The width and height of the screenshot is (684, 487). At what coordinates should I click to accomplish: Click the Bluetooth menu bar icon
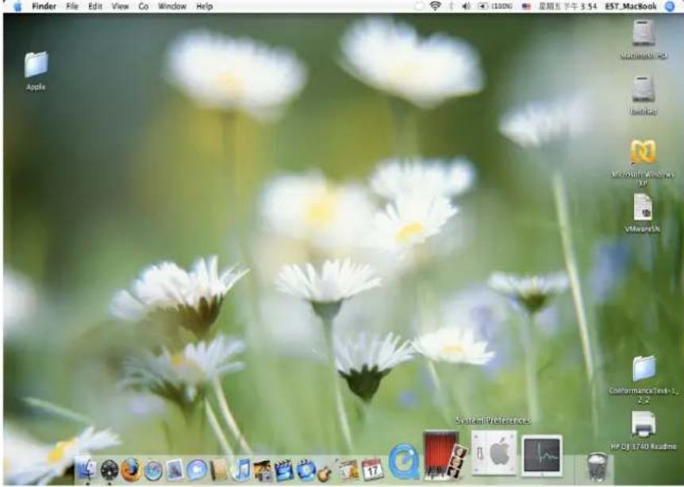click(x=452, y=6)
